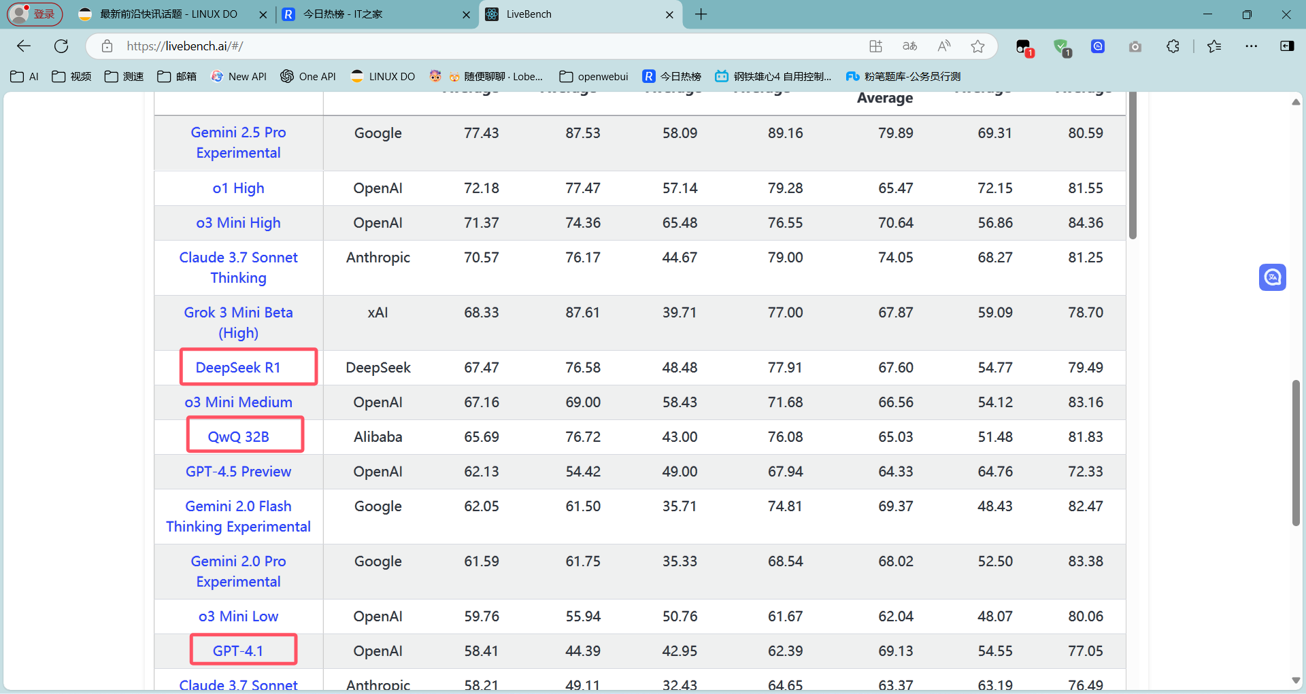
Task: Add page to favorites star
Action: pos(977,46)
